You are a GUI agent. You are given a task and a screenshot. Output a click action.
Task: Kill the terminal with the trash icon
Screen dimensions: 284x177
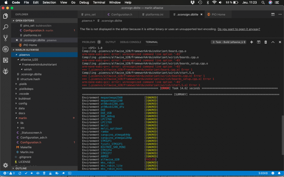click(266, 42)
